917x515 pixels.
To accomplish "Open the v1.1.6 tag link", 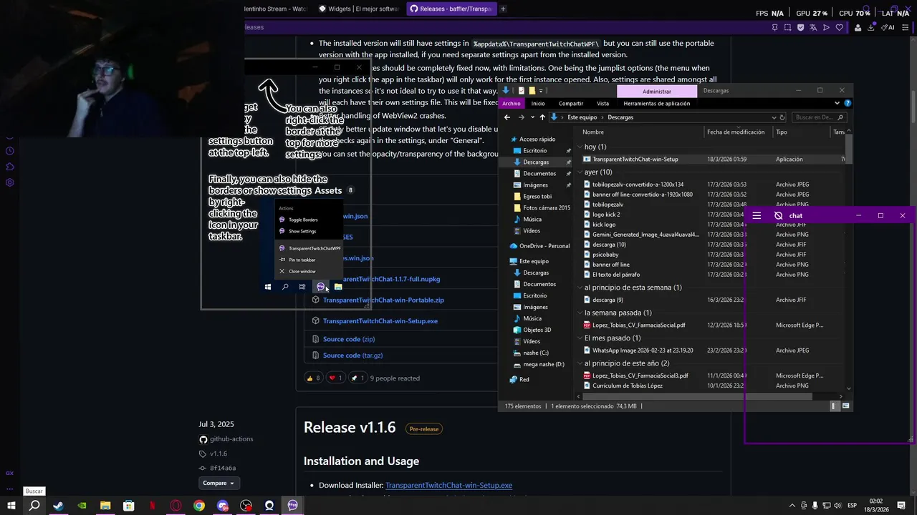I will coord(219,453).
